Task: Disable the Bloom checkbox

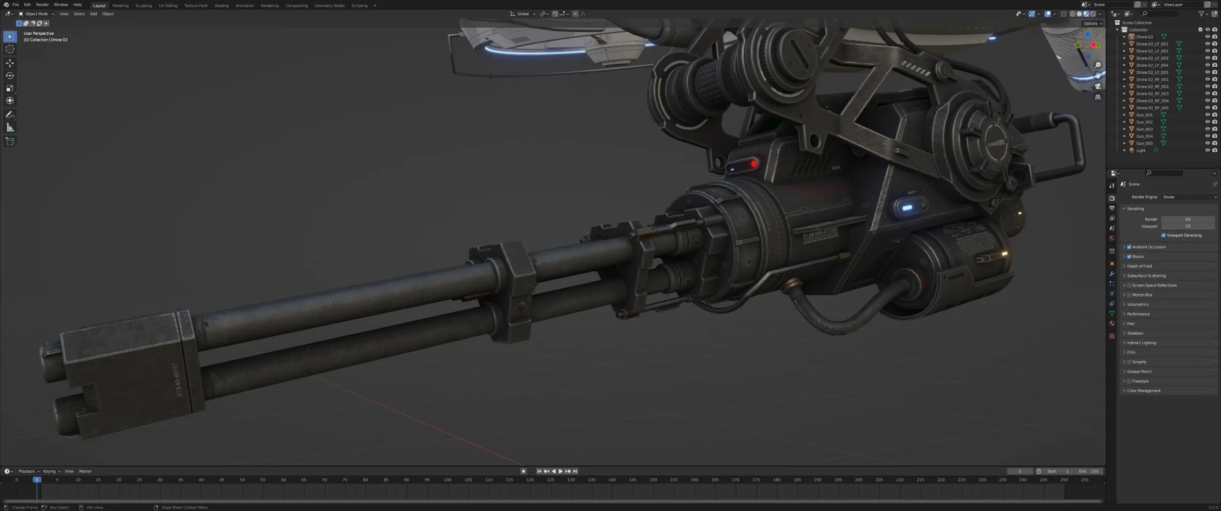Action: point(1129,256)
